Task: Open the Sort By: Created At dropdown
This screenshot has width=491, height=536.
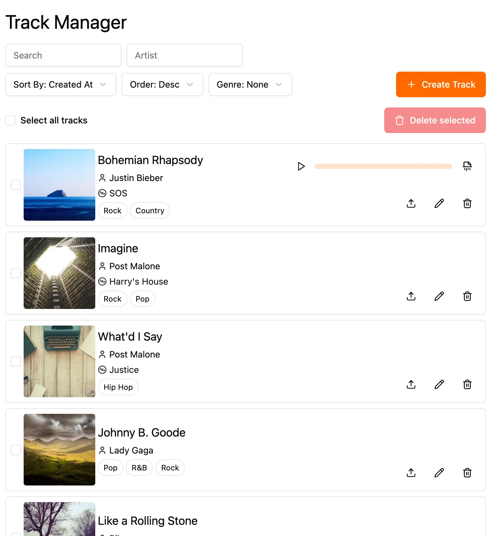Action: 60,84
